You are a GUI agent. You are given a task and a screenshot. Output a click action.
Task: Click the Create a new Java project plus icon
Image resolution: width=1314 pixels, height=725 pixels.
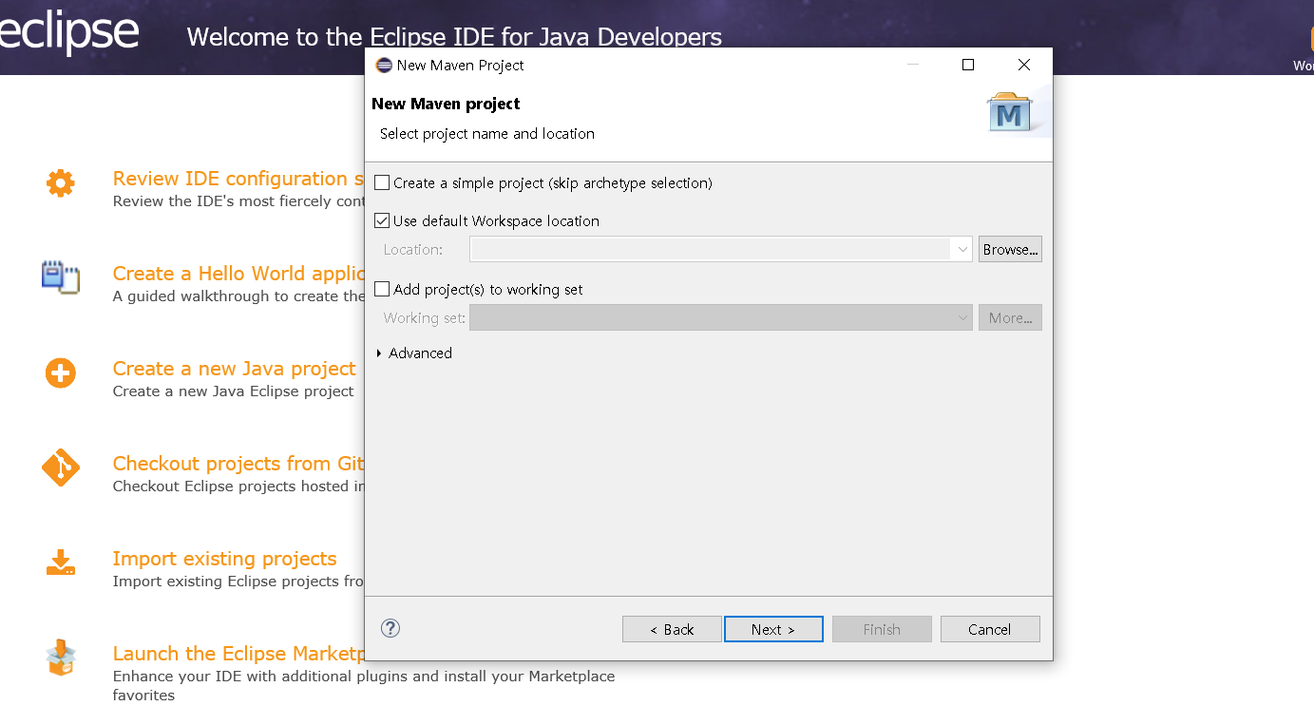click(60, 372)
